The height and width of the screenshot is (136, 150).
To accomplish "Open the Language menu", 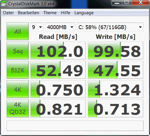I will [84, 13].
